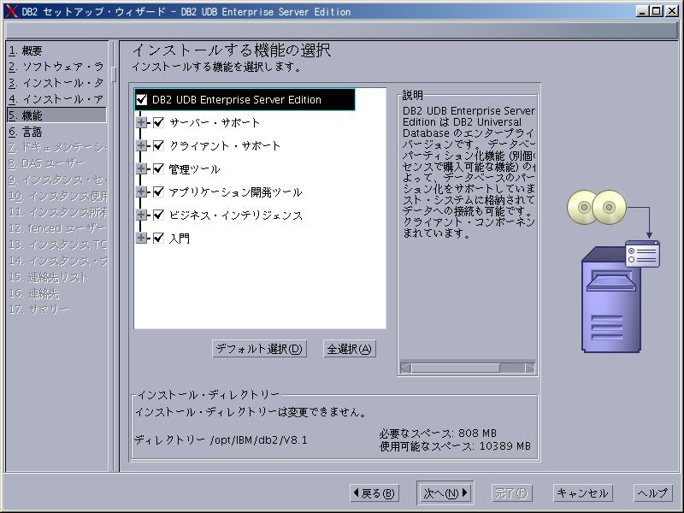Expand the 入門 tree node
This screenshot has width=684, height=513.
pyautogui.click(x=142, y=239)
